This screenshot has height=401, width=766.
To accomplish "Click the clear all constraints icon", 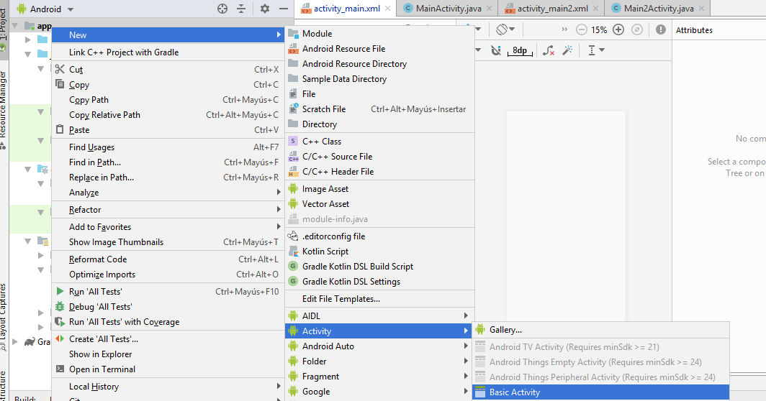I will point(548,50).
